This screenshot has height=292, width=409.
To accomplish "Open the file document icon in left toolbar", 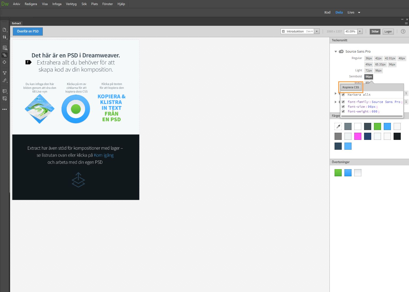I will coord(5,30).
